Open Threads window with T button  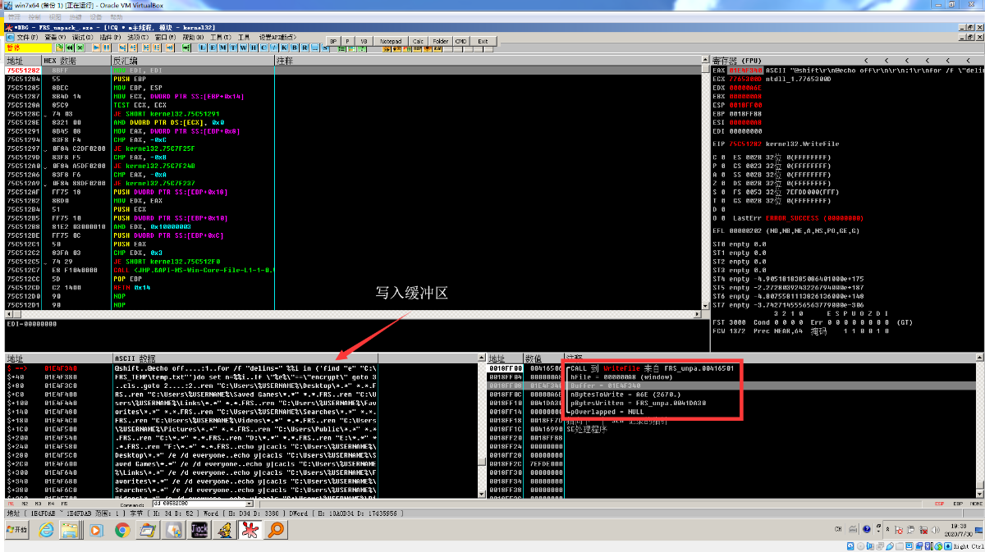[233, 48]
